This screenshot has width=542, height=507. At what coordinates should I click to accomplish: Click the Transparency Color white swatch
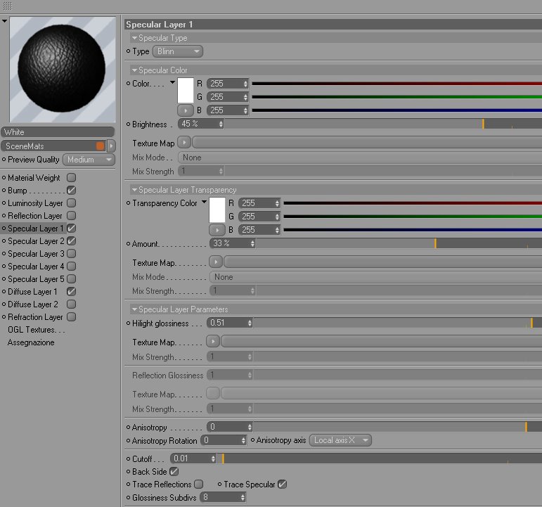click(x=217, y=210)
